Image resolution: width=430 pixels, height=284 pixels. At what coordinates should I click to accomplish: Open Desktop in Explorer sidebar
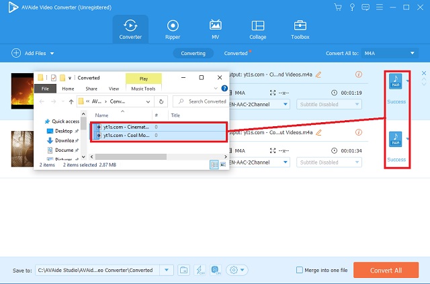coord(62,131)
